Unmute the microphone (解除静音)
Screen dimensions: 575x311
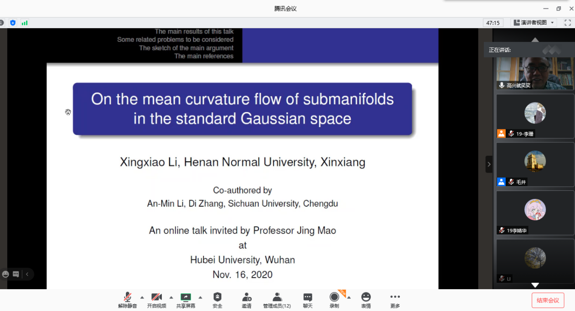click(x=128, y=300)
